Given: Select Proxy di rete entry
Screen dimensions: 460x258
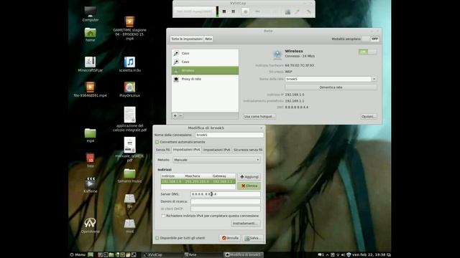Looking at the screenshot, I should (x=205, y=79).
